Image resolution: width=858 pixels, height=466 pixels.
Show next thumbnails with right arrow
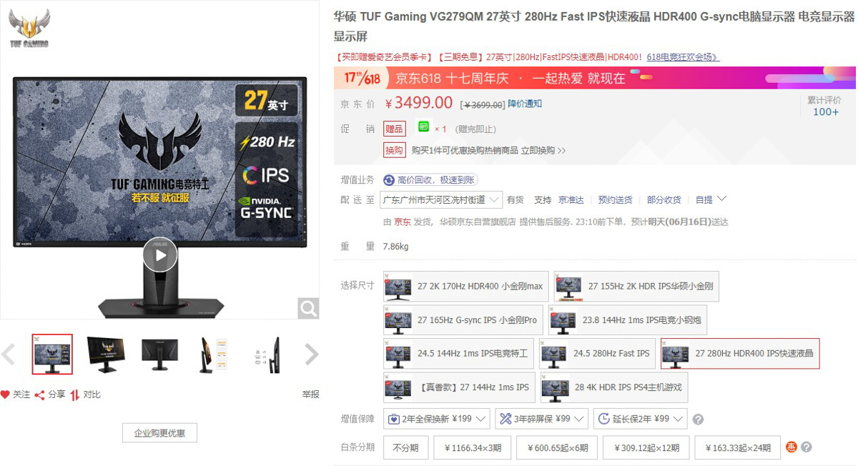(x=312, y=355)
